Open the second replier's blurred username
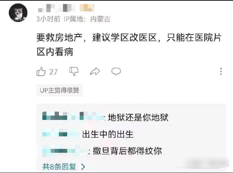 (61, 132)
